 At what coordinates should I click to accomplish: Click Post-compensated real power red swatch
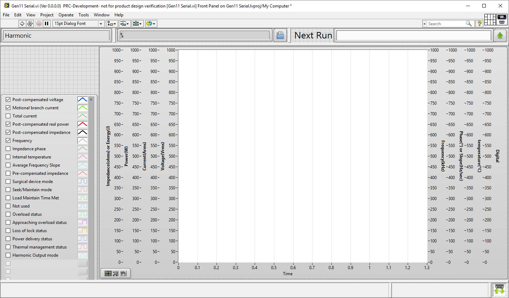82,124
